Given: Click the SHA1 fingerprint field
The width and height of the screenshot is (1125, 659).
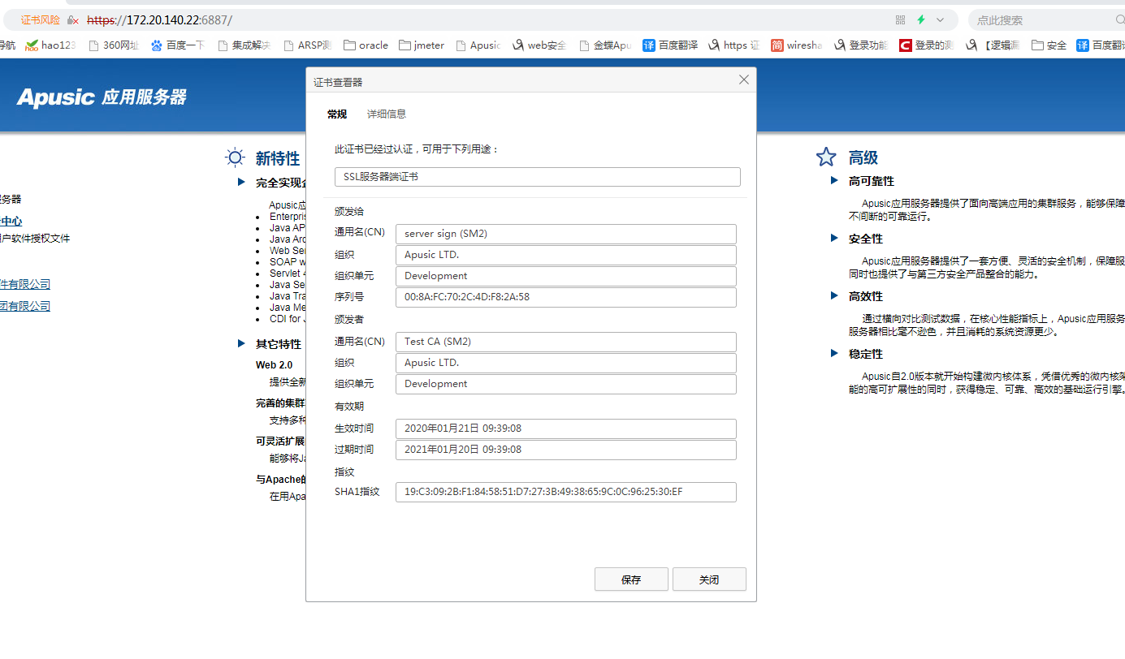Looking at the screenshot, I should coord(565,492).
